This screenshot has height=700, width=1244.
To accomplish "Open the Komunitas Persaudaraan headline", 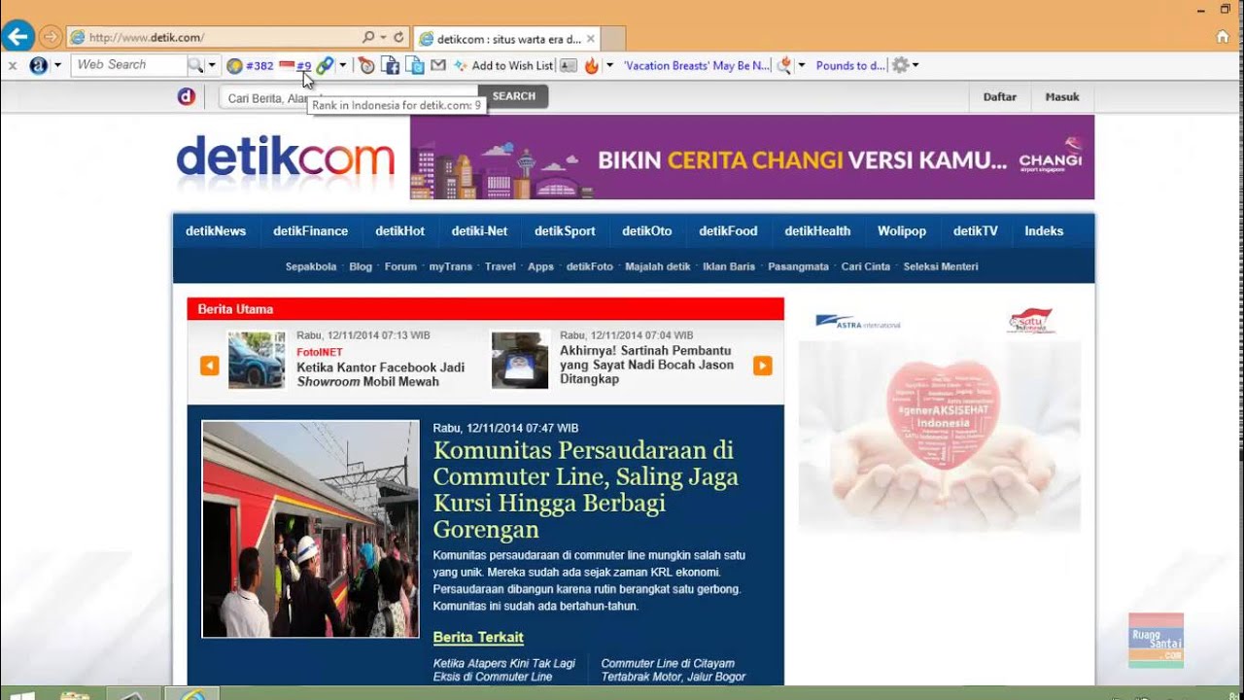I will [585, 490].
